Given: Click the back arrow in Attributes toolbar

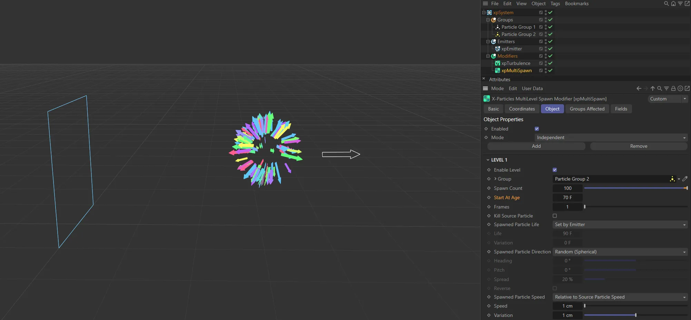Looking at the screenshot, I should (639, 88).
